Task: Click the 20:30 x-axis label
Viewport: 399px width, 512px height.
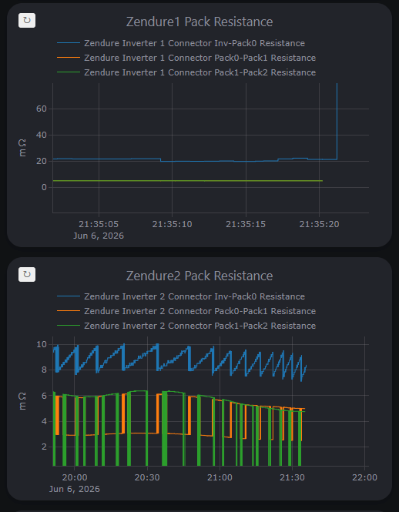Action: (147, 477)
